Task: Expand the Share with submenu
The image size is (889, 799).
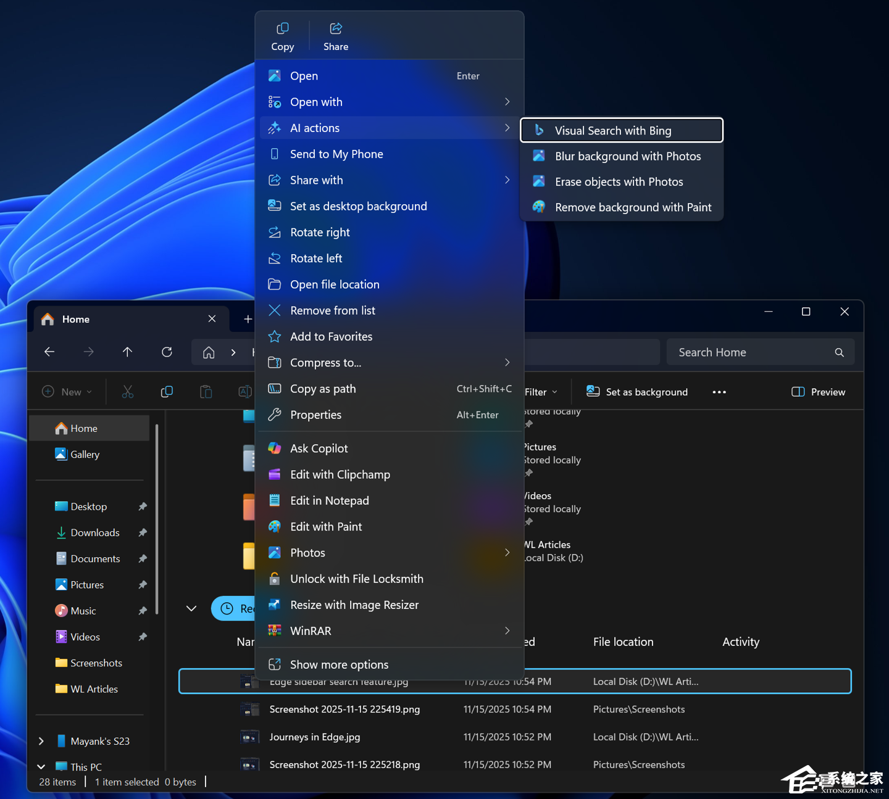Action: click(390, 180)
